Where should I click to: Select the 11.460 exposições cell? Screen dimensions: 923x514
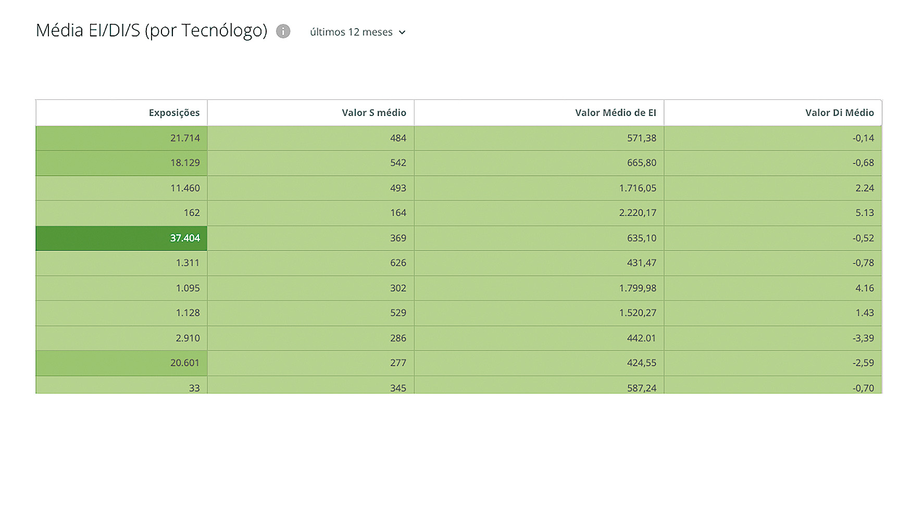coord(121,188)
